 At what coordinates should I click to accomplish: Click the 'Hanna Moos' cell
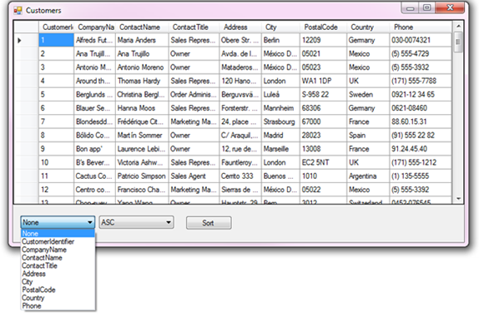pyautogui.click(x=142, y=108)
